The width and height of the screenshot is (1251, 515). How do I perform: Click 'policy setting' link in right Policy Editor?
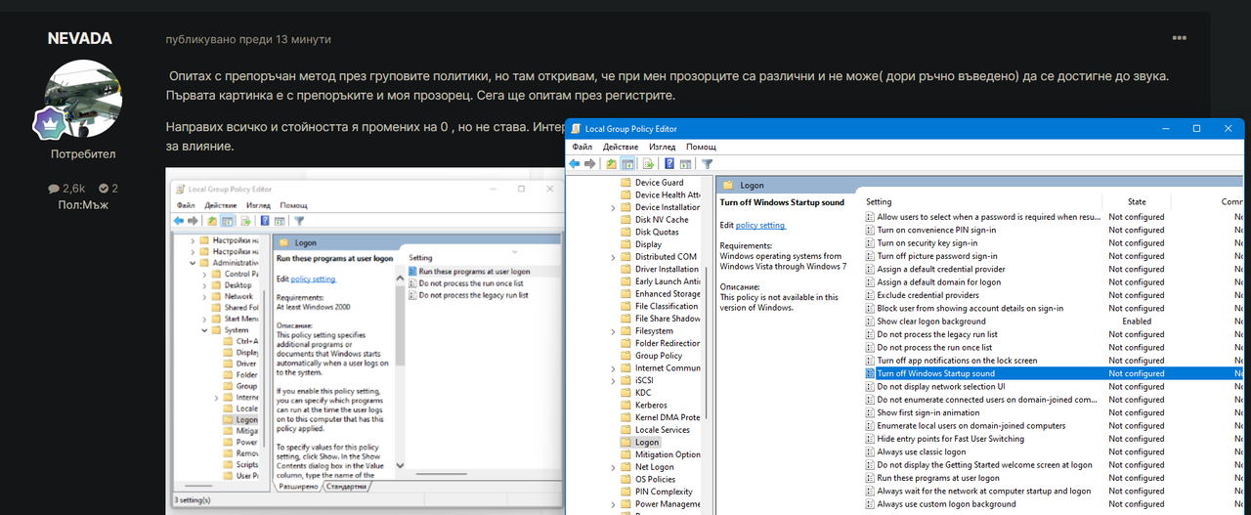pos(760,226)
